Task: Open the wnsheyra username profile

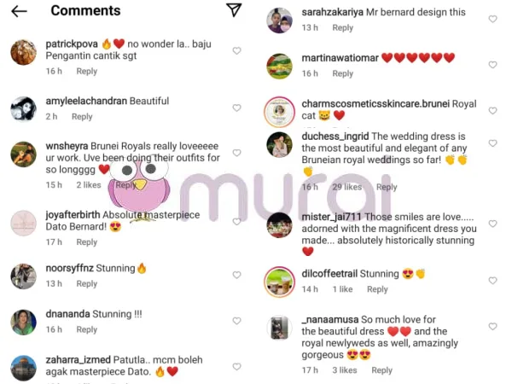Action: tap(67, 146)
